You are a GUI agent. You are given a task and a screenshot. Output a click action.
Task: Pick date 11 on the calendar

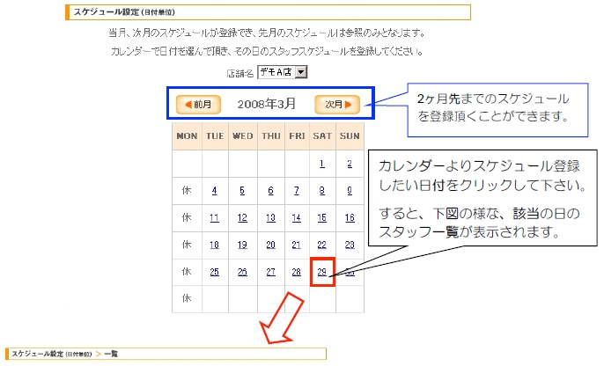(214, 218)
